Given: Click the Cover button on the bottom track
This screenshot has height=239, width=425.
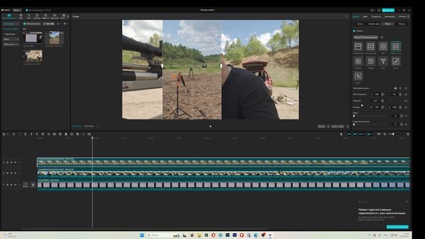Looking at the screenshot, I should pyautogui.click(x=25, y=185).
